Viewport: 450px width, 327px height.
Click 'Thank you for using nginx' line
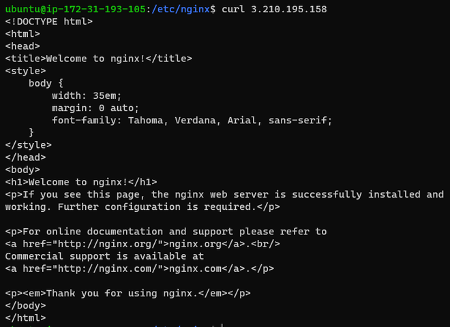coord(127,293)
